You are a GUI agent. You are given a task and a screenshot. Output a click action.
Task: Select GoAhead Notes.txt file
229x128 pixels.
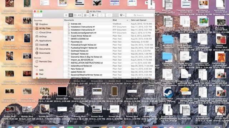click(109, 51)
